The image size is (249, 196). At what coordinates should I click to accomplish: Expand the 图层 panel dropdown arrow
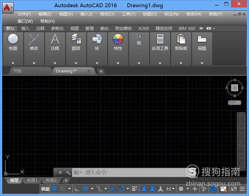point(76,63)
